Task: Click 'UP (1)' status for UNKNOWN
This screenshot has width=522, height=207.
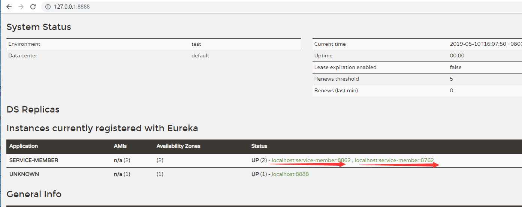Action: (x=259, y=174)
